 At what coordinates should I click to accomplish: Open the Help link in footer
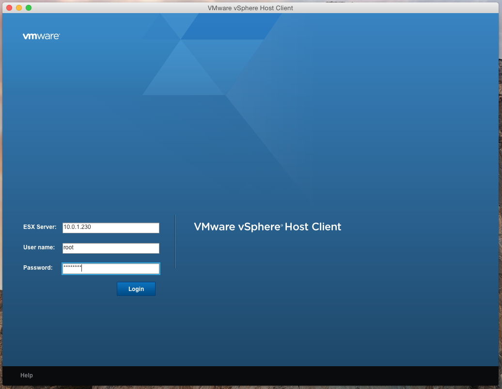(27, 375)
